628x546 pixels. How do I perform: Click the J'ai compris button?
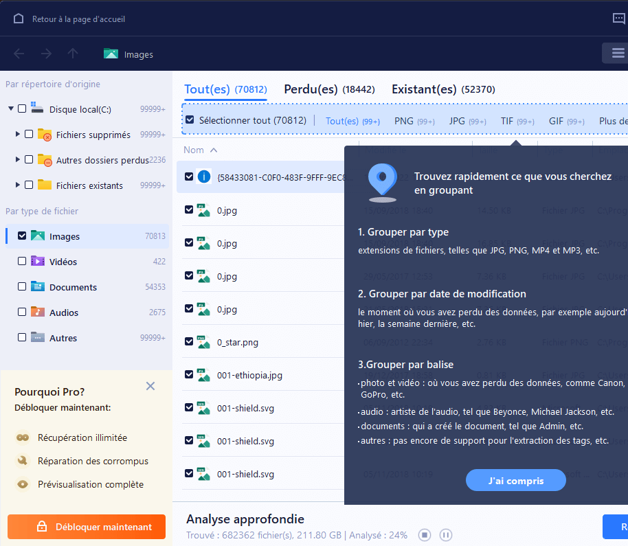[x=515, y=481]
